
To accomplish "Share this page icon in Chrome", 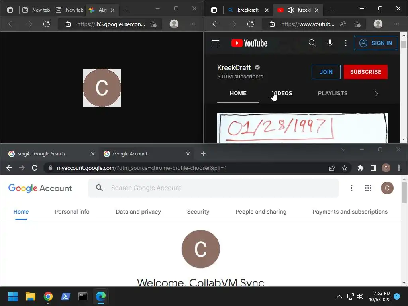I will tap(332, 168).
